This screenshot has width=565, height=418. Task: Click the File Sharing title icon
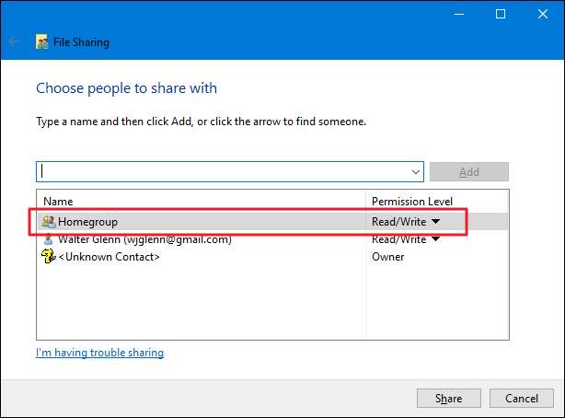pyautogui.click(x=41, y=41)
